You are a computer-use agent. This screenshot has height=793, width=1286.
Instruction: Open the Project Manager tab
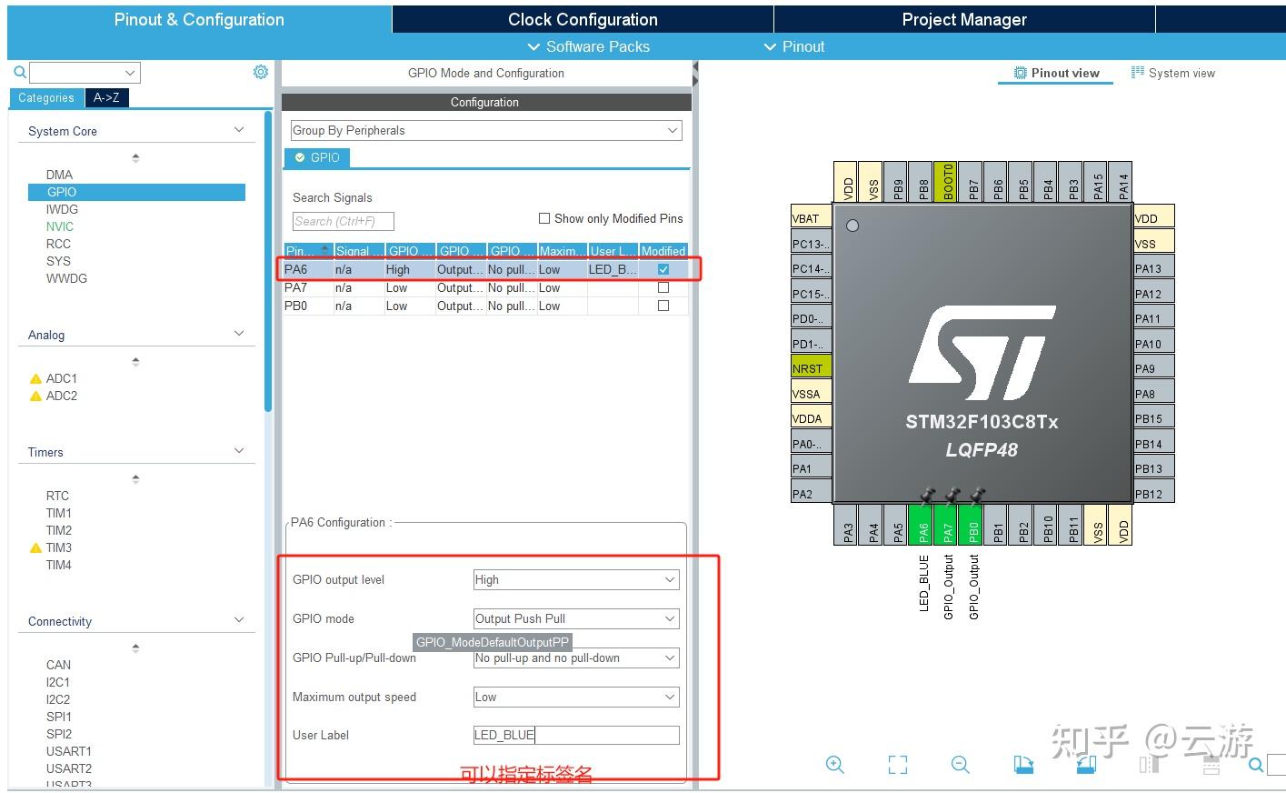963,18
